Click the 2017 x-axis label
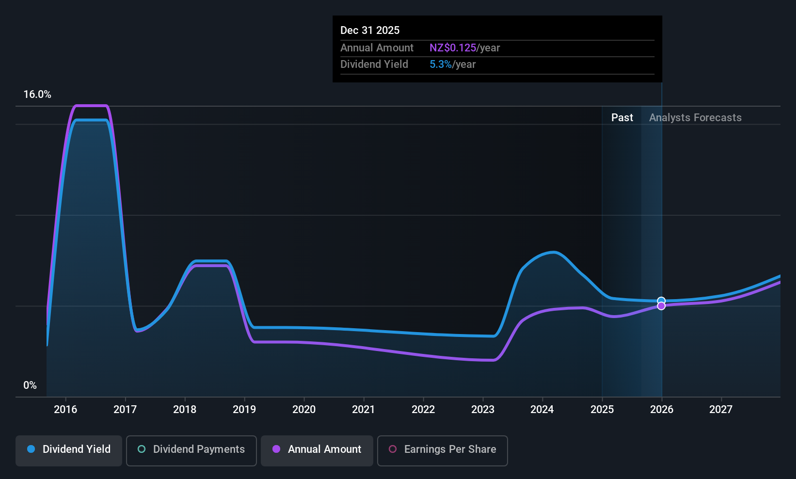The height and width of the screenshot is (479, 796). pos(125,409)
